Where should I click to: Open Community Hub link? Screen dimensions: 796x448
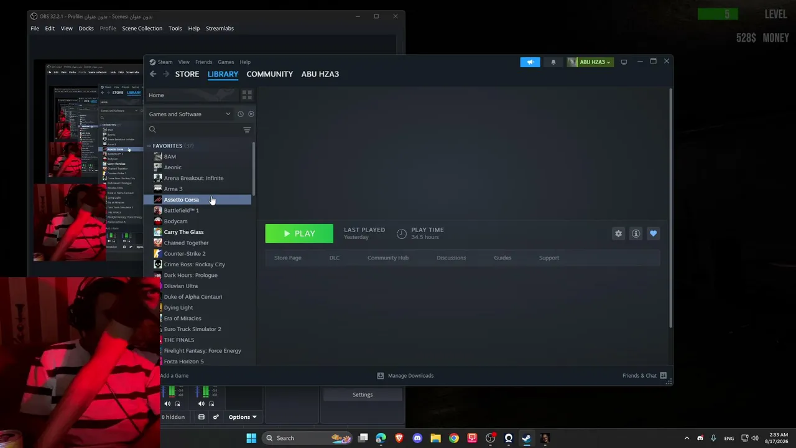(388, 258)
